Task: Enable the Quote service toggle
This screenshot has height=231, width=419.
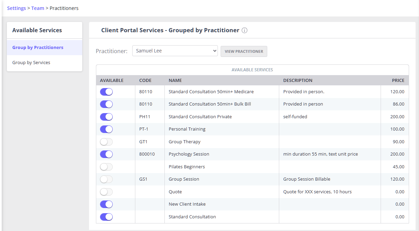Action: point(106,192)
